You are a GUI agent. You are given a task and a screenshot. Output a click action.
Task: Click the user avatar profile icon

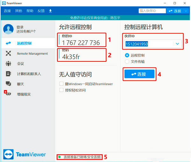(x=8, y=29)
